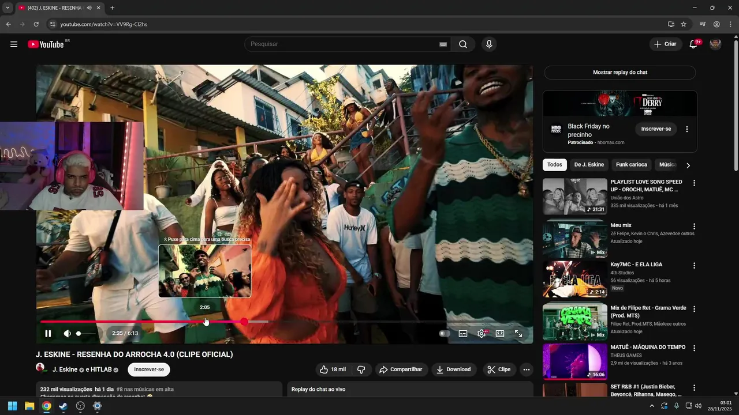Screen dimensions: 739x415
Task: Click the red progress bar scrubber
Action: (244, 322)
